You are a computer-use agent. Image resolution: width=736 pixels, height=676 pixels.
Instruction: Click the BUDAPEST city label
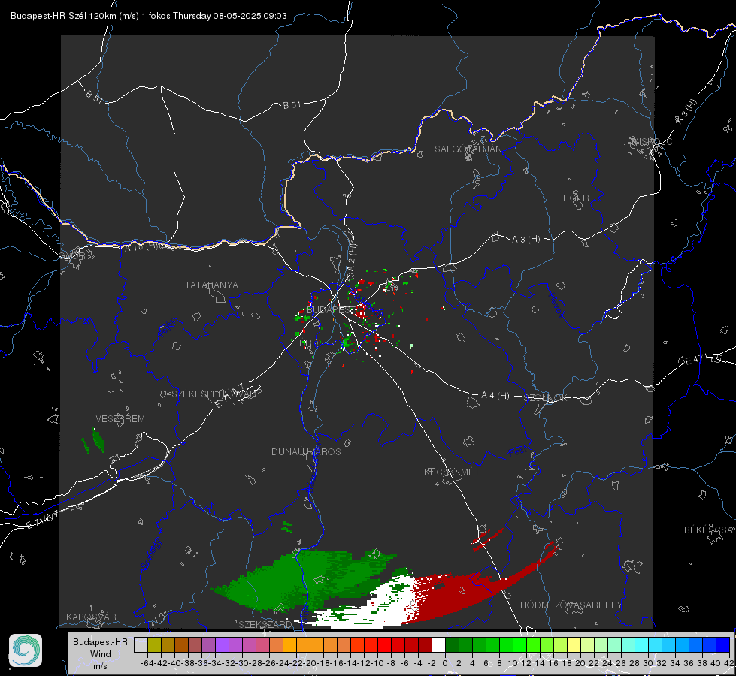click(x=329, y=310)
